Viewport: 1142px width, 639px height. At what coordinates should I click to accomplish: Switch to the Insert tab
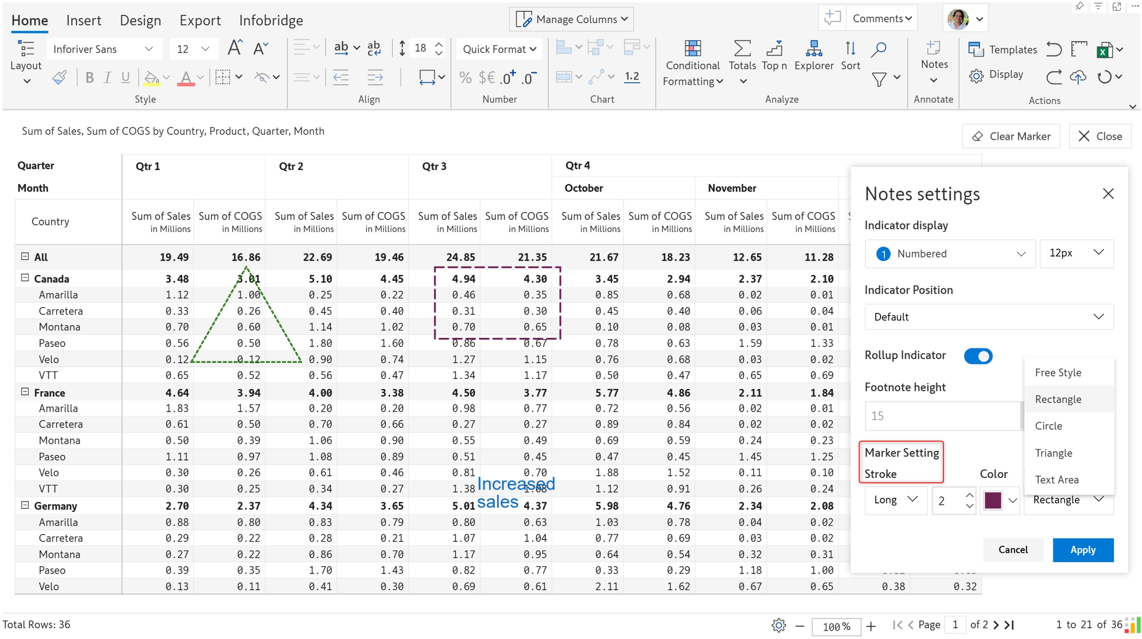pyautogui.click(x=83, y=20)
